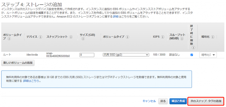The height and width of the screenshot is (107, 226).
Task: Select snapshot ID snap-003b466f2f65000b0 text
Action: point(58,55)
